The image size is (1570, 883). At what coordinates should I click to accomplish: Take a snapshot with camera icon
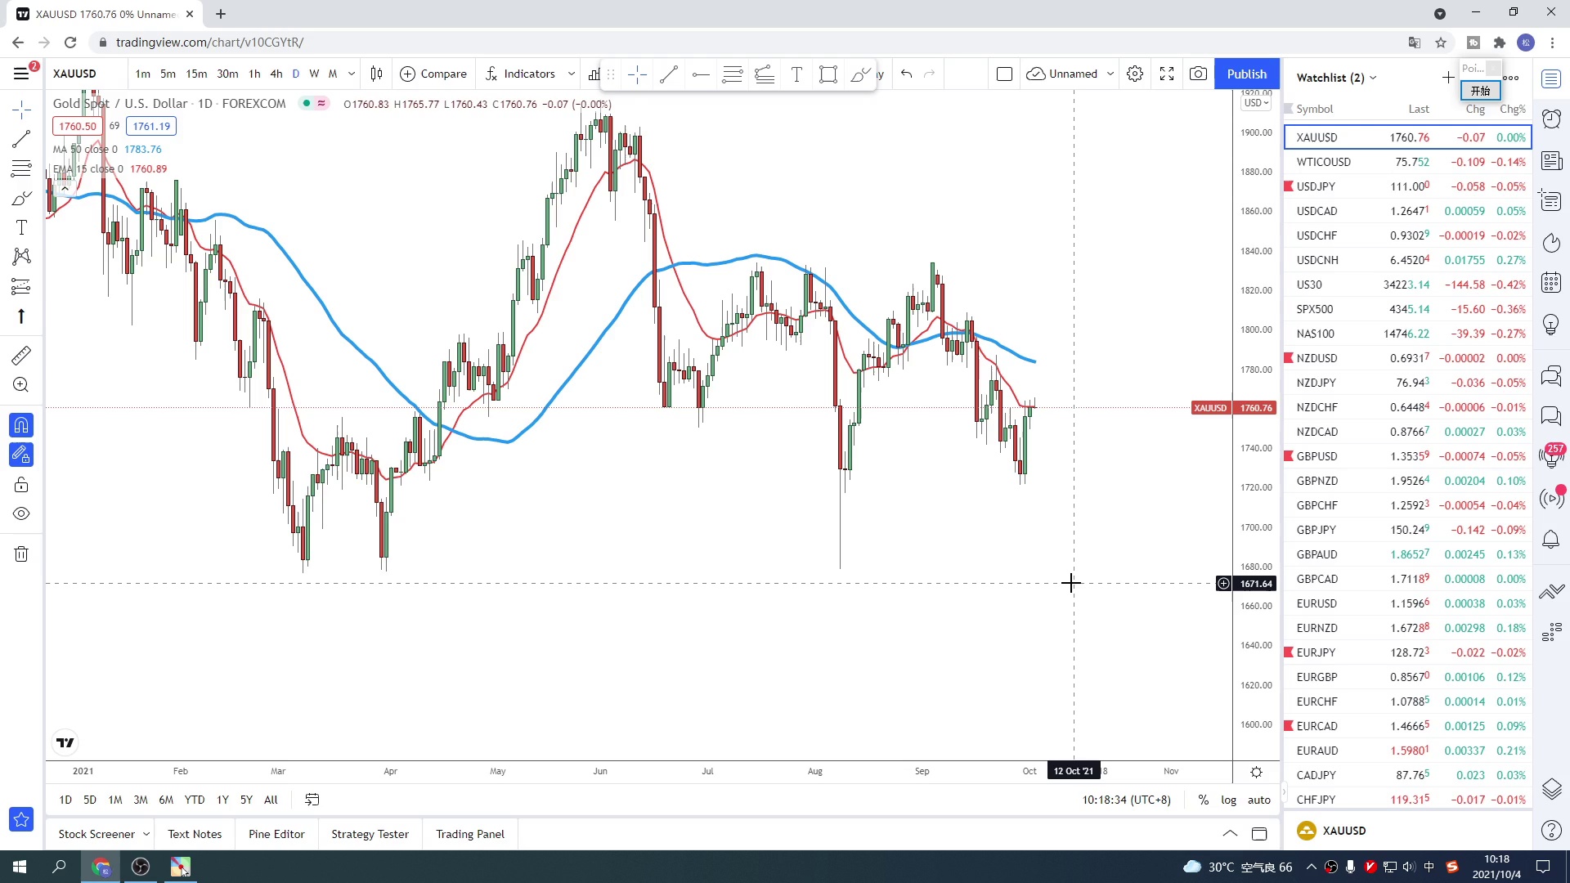pos(1198,74)
